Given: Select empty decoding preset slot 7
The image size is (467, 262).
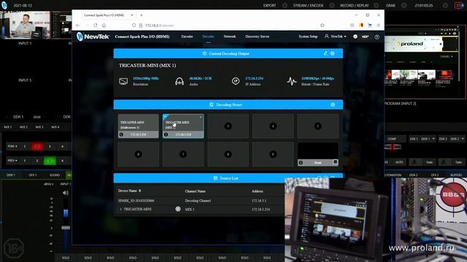Looking at the screenshot, I should 183,154.
